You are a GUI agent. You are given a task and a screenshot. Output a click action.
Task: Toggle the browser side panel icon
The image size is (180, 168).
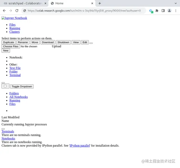point(163,11)
